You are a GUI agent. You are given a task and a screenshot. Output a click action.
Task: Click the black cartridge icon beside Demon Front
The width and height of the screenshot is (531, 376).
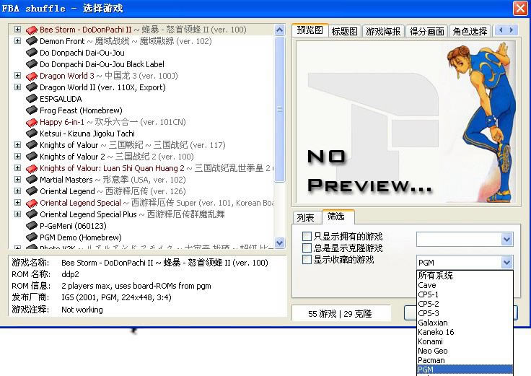point(32,42)
